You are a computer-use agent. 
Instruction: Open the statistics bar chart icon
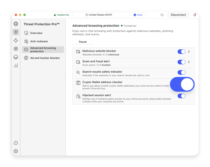(x=16, y=65)
